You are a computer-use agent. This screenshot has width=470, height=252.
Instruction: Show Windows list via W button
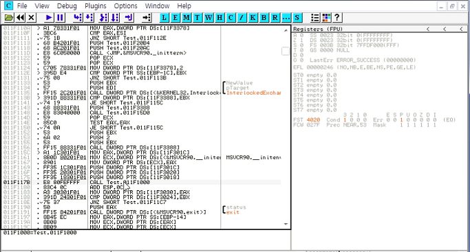[209, 18]
